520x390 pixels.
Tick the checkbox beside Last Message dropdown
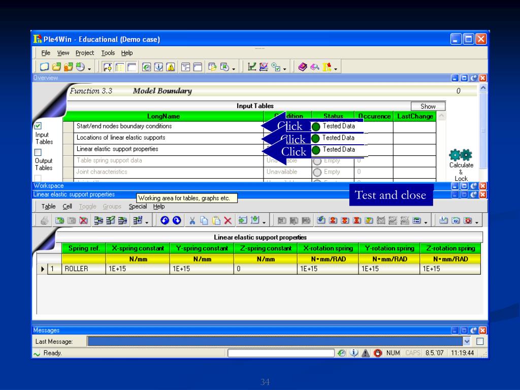[x=480, y=341]
